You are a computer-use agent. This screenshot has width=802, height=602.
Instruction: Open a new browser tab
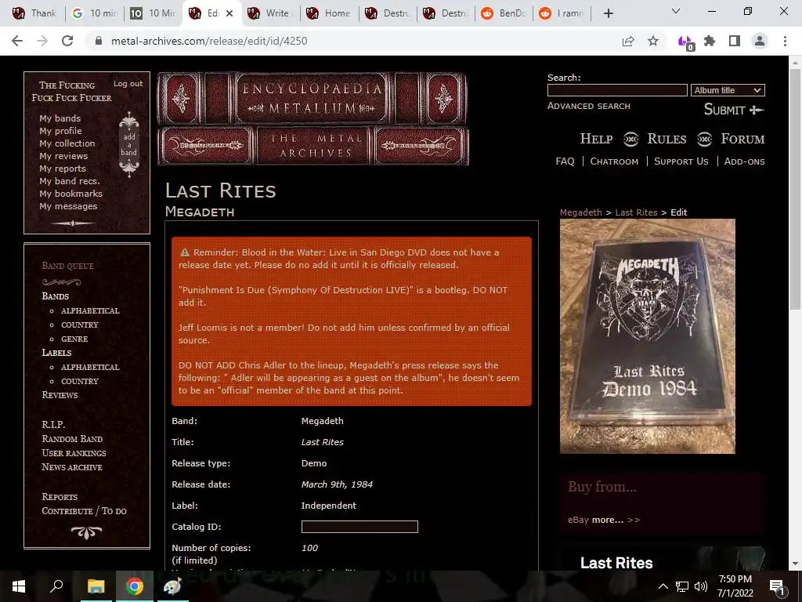tap(608, 13)
